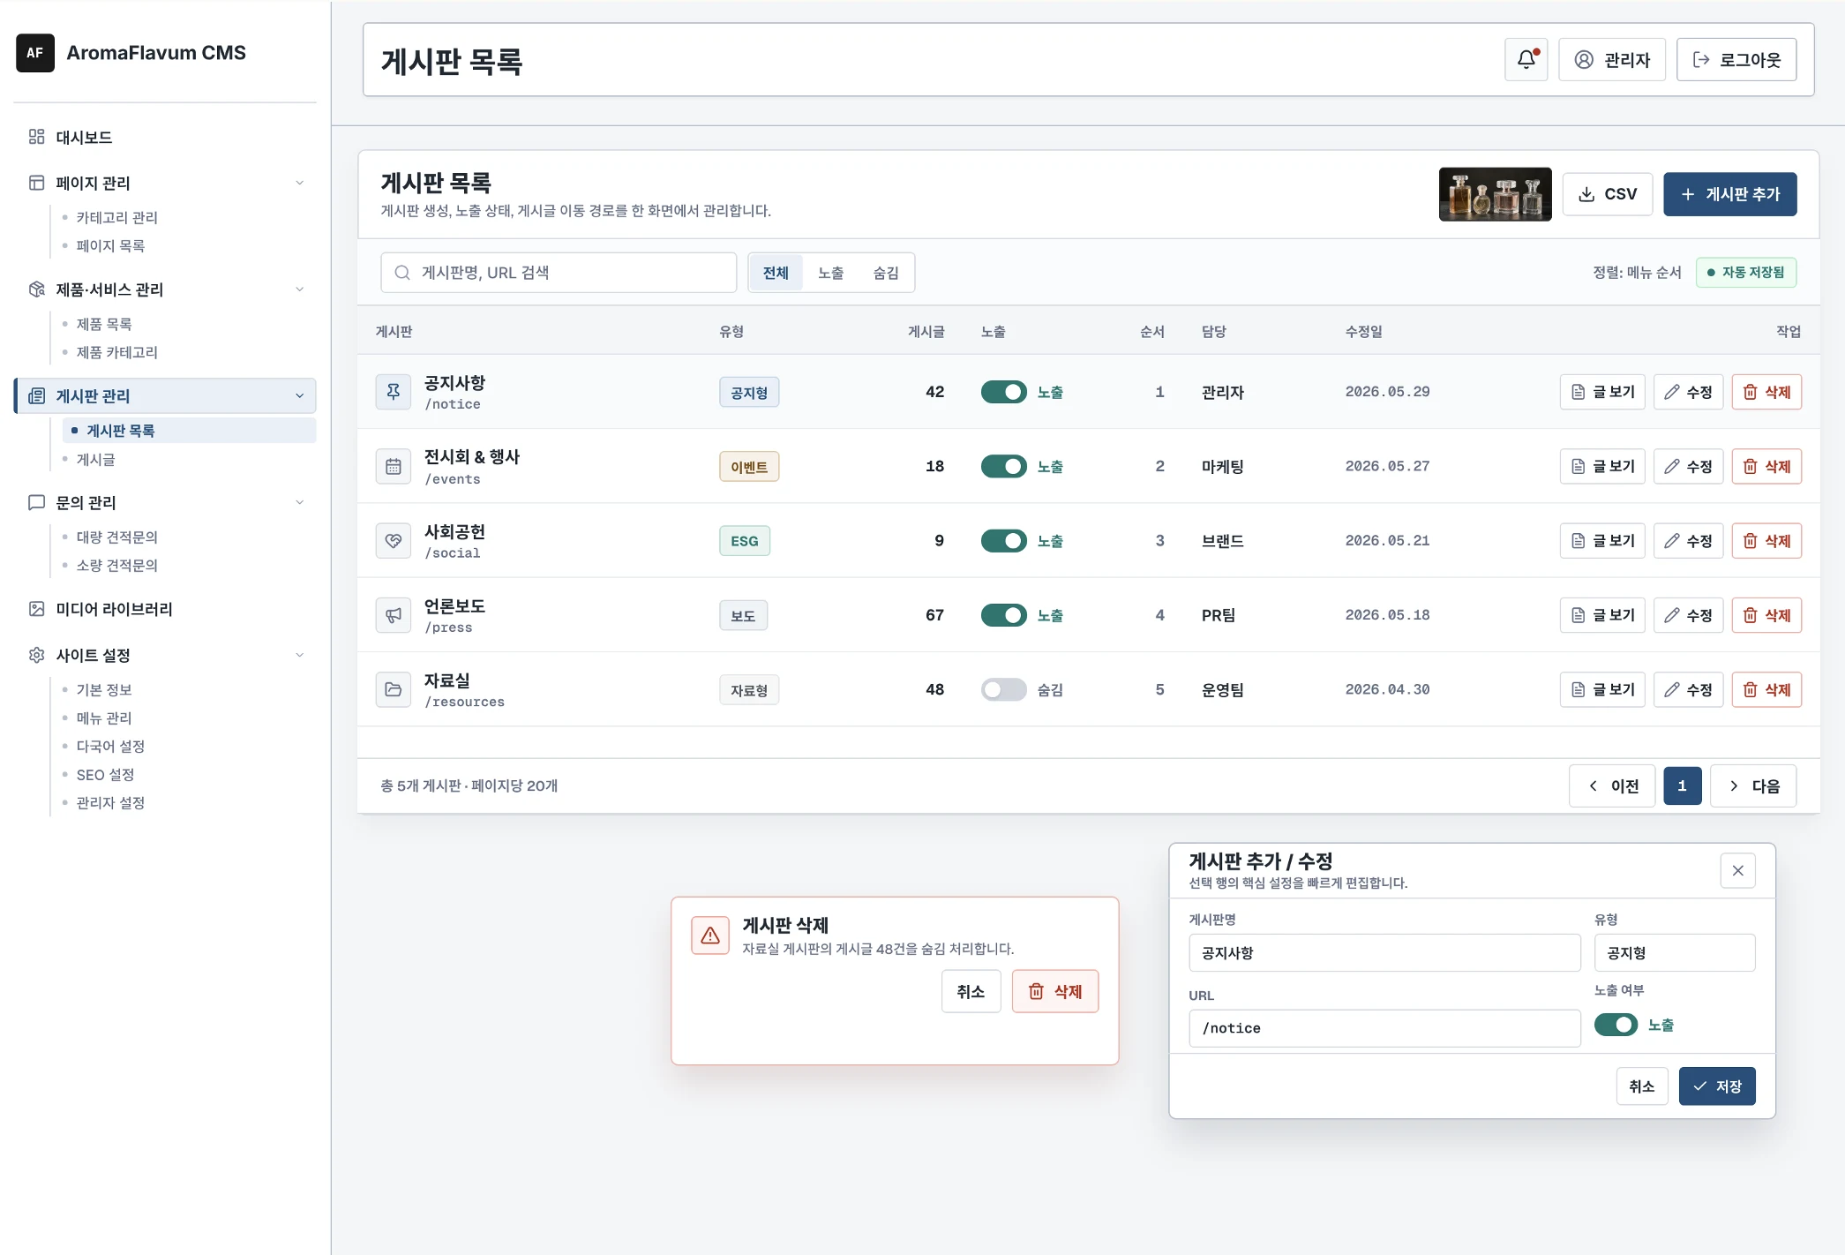Open the notifications bell icon
This screenshot has width=1845, height=1255.
(1526, 59)
